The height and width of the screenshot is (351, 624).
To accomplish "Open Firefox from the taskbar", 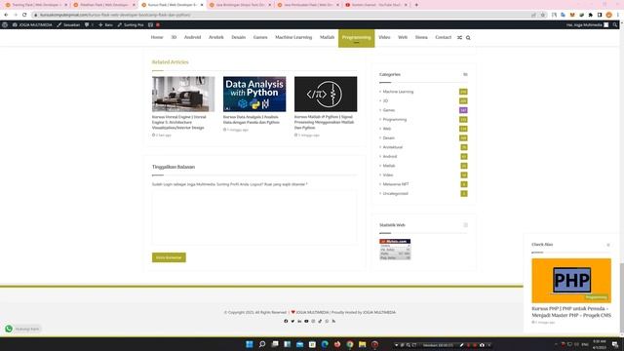I will coord(337,344).
